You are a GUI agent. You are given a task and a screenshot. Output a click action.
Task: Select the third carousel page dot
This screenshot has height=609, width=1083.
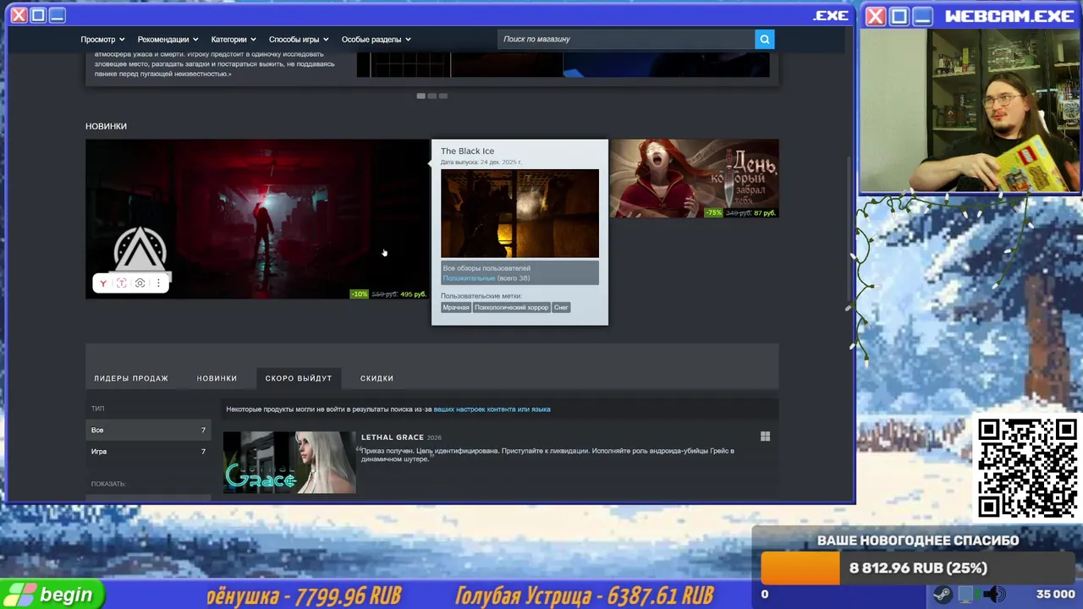(x=443, y=96)
